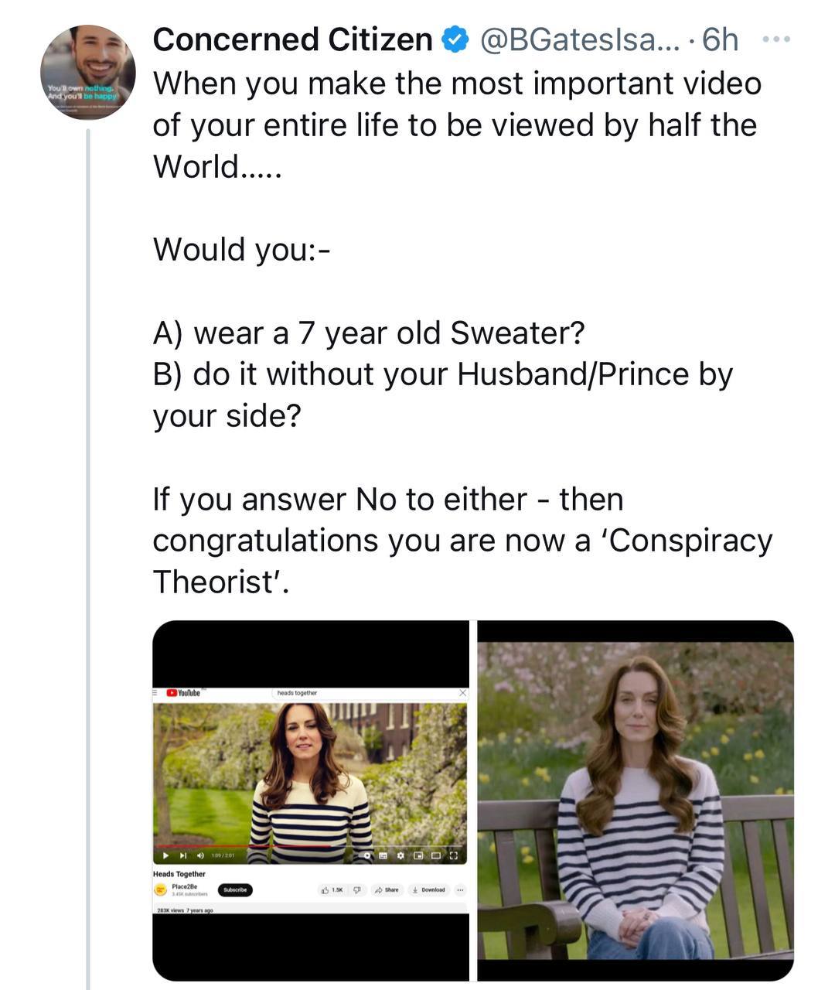This screenshot has height=990, width=835.
Task: Subscribe to the Place2Be channel
Action: click(235, 890)
